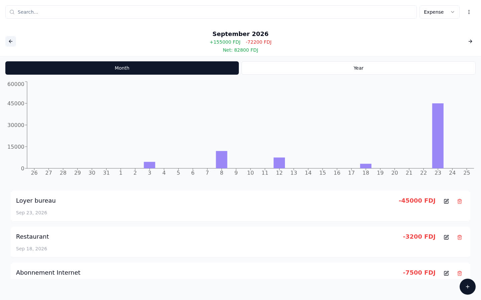Click the search magnifier icon

12,12
